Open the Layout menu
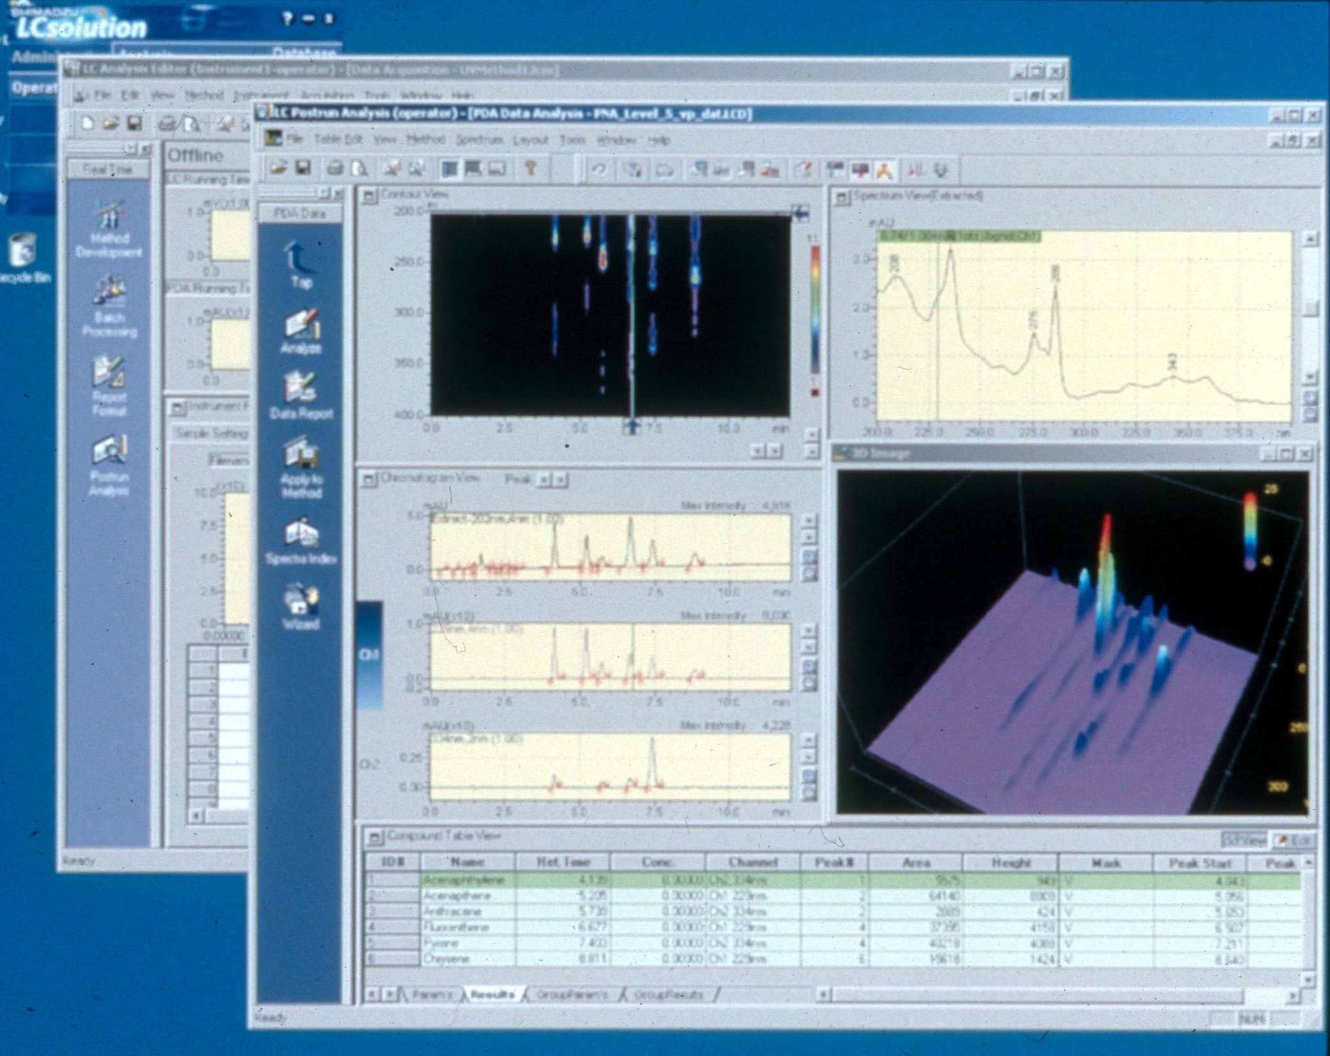The width and height of the screenshot is (1330, 1056). point(531,140)
